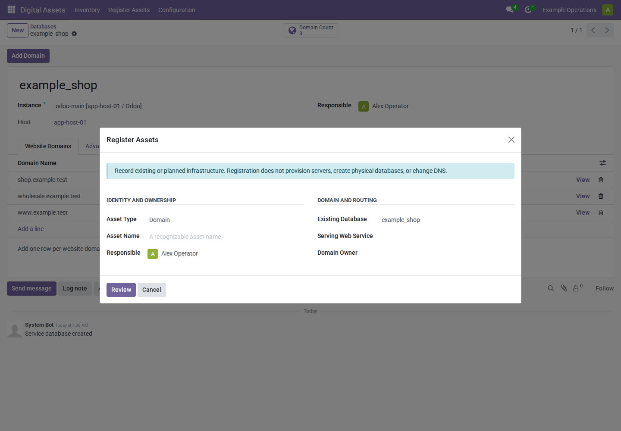This screenshot has width=621, height=431.
Task: Click Cancel in Register Assets dialog
Action: point(152,290)
